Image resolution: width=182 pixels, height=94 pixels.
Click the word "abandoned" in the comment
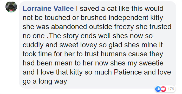(x=69, y=27)
